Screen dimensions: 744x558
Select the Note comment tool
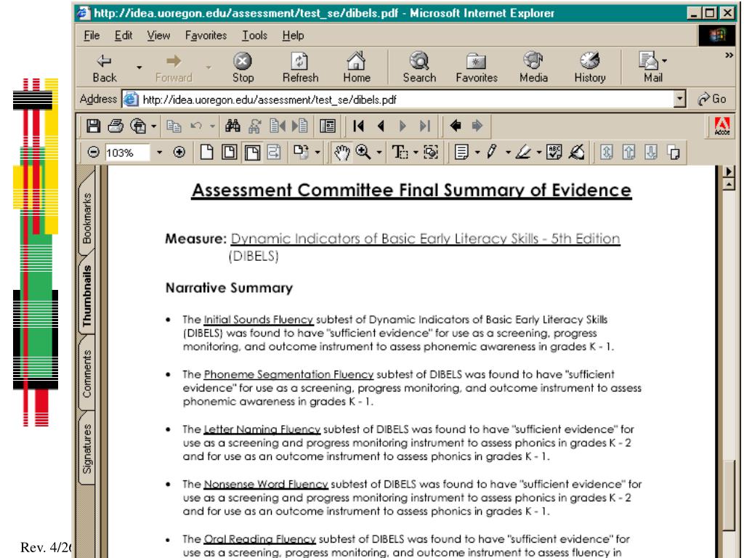coord(461,153)
